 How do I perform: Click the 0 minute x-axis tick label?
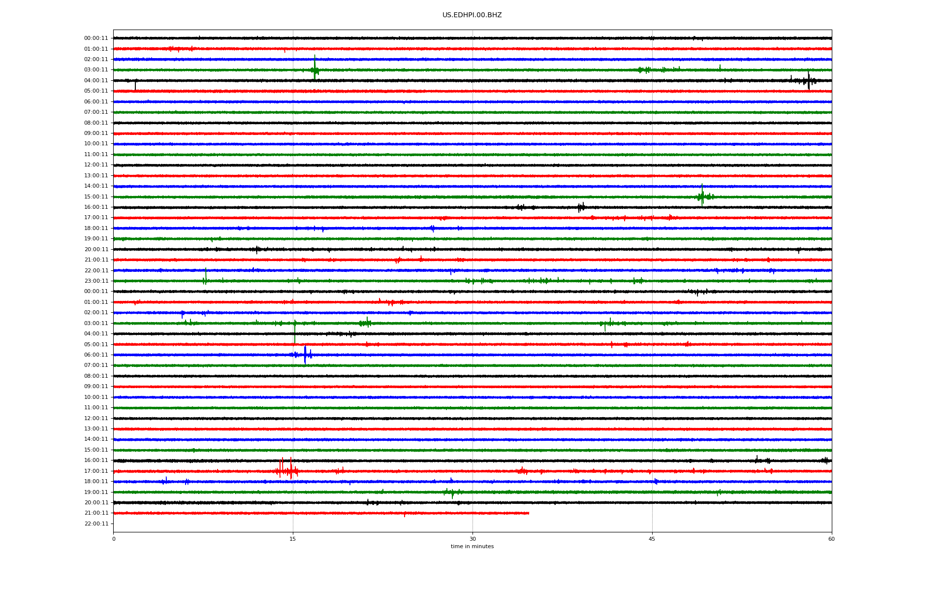pos(114,539)
